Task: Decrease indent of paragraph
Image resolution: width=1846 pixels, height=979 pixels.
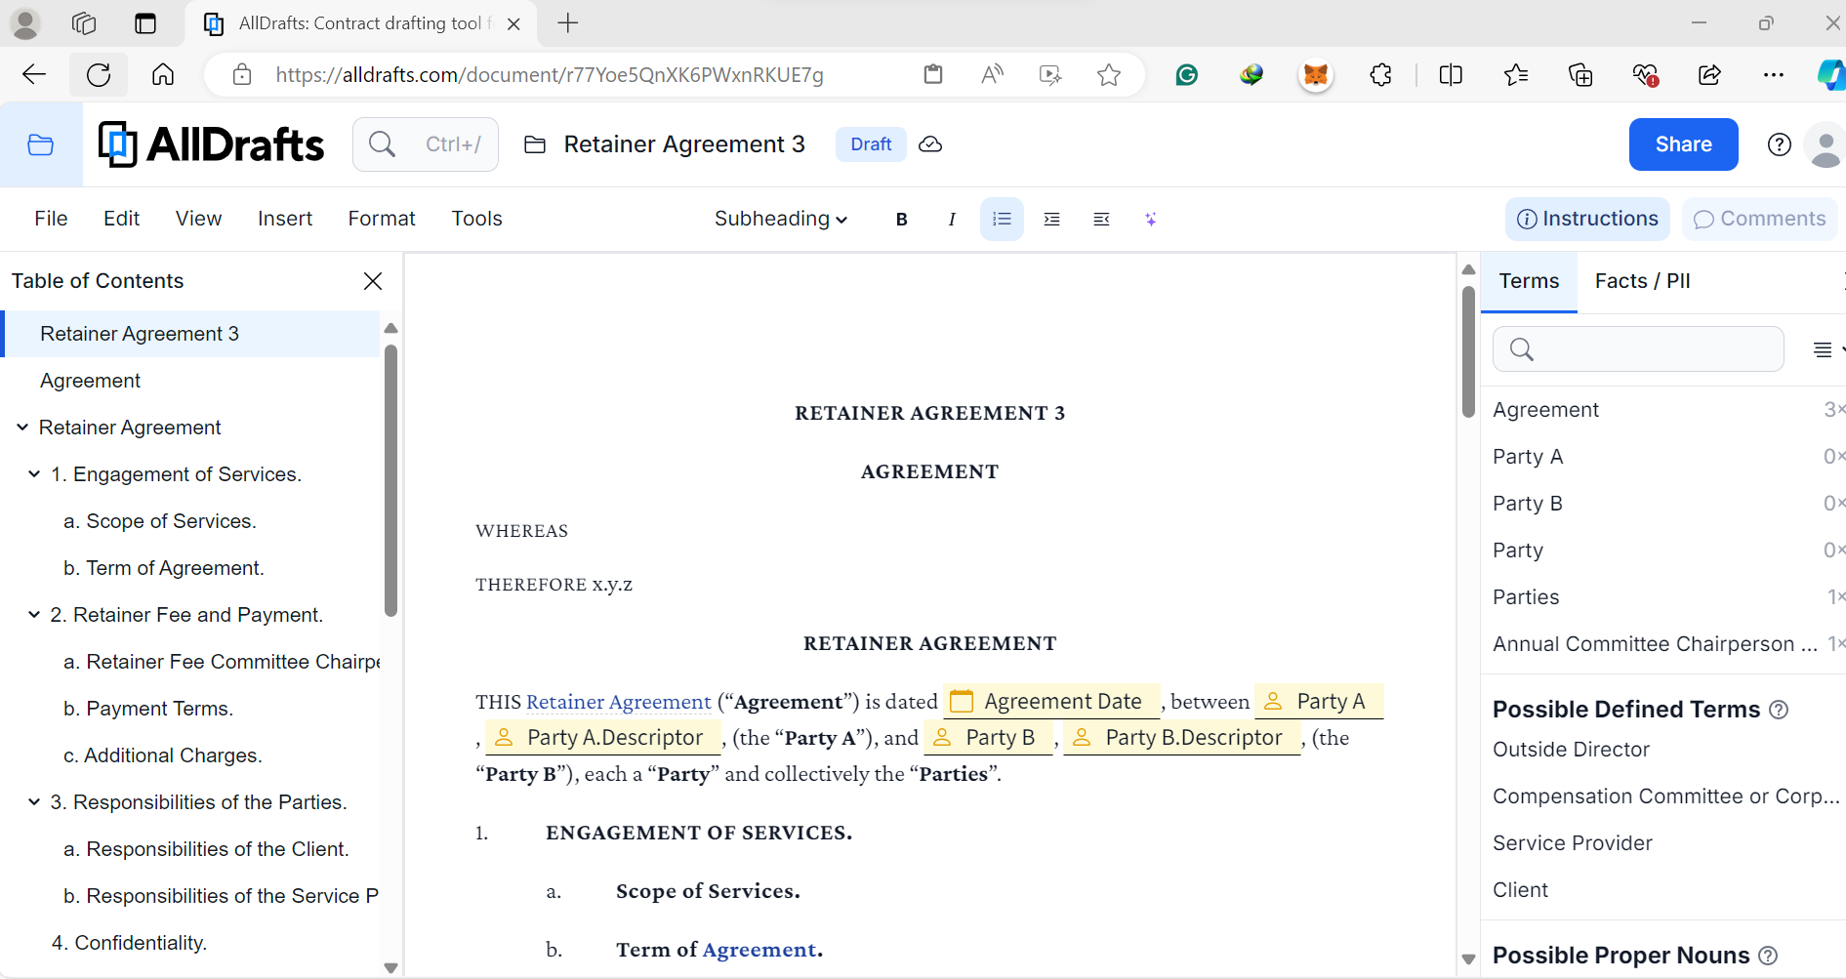Action: [1101, 220]
